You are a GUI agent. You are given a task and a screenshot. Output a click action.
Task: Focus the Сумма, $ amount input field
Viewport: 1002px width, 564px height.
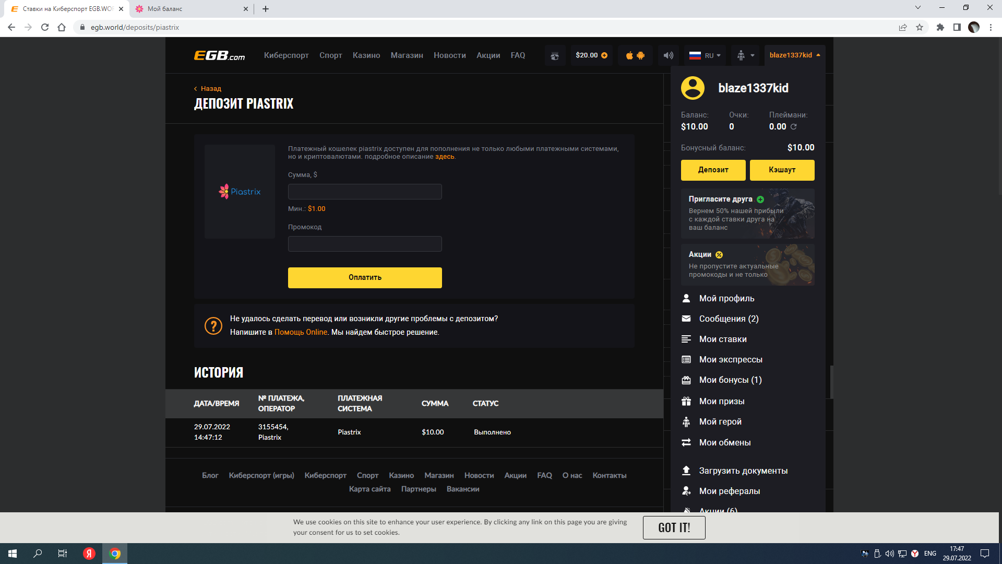(x=365, y=192)
